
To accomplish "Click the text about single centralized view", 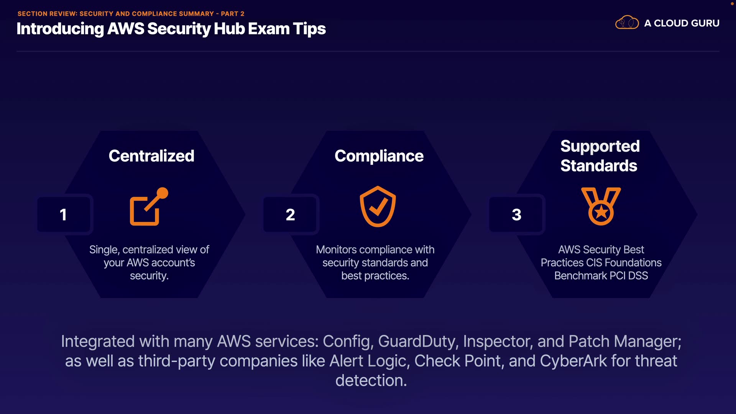I will point(149,263).
